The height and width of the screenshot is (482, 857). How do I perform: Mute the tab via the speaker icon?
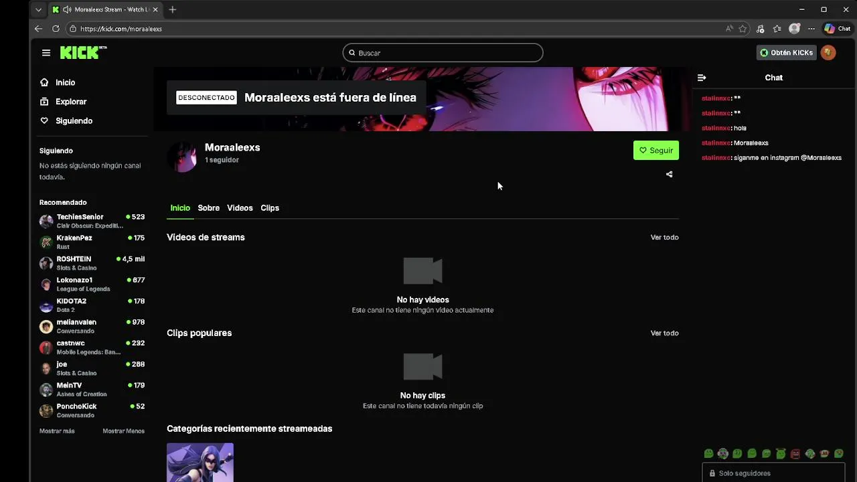click(67, 9)
